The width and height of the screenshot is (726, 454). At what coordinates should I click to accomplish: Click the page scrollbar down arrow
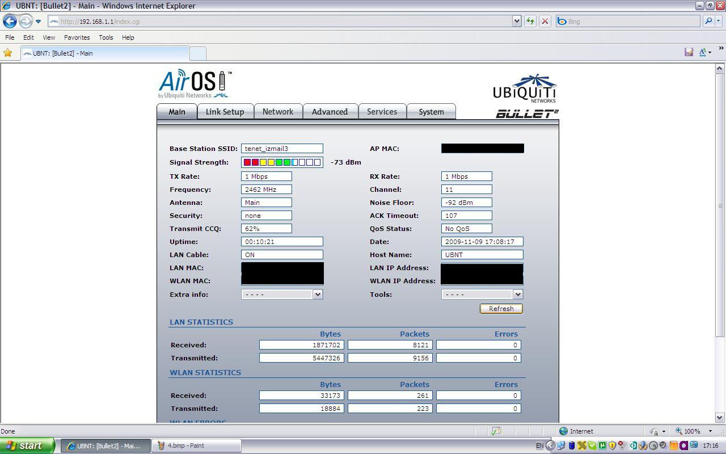[720, 418]
